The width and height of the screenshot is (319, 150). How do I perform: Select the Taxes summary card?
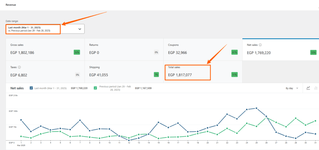[45, 72]
